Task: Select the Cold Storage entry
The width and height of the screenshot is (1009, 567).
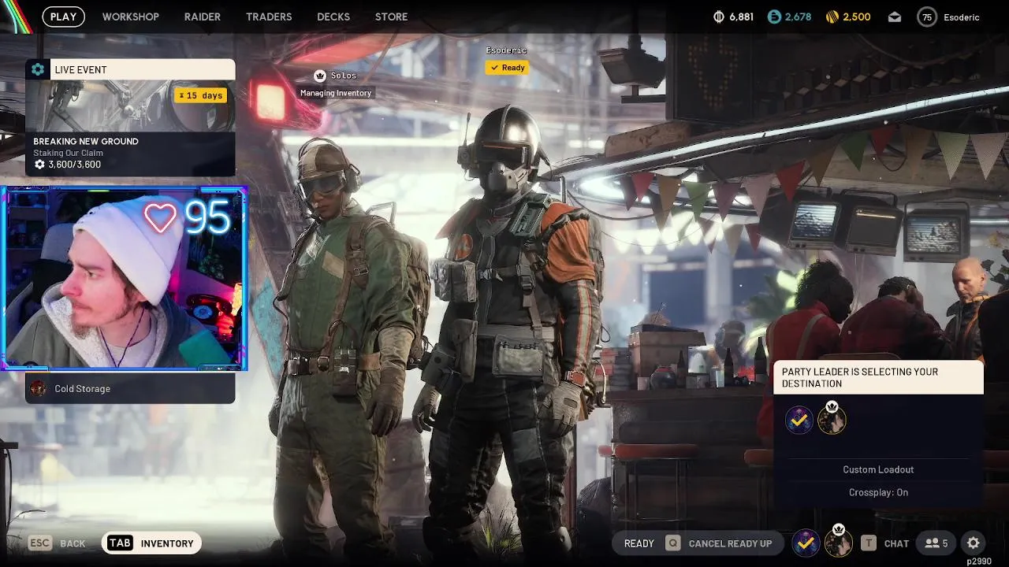Action: 130,388
